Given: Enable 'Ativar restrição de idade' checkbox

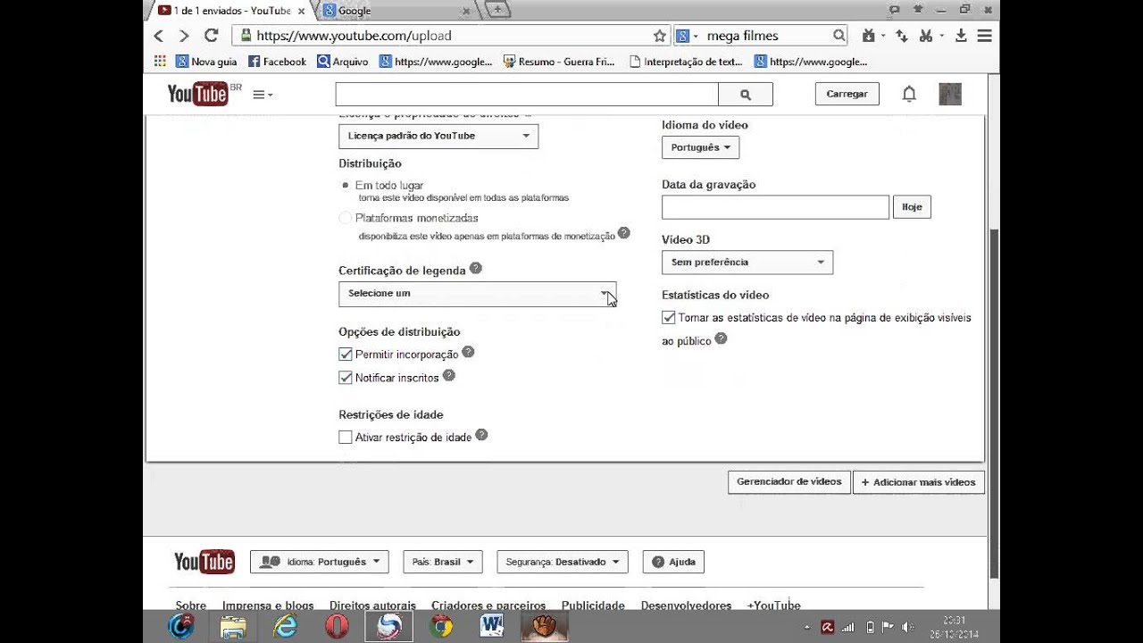Looking at the screenshot, I should [x=346, y=438].
